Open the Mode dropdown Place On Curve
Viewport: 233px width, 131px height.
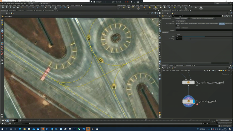click(x=180, y=21)
